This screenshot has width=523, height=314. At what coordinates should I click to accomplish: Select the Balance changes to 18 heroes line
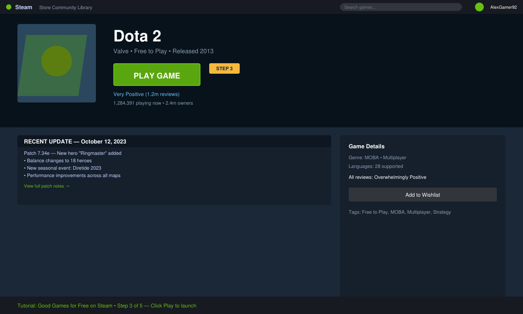pos(58,160)
